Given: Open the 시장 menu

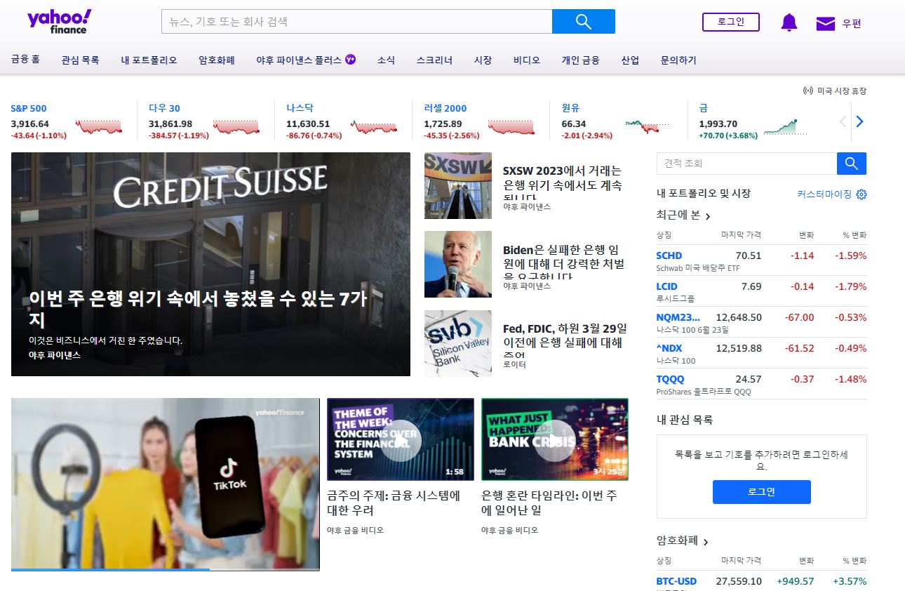Looking at the screenshot, I should click(483, 60).
